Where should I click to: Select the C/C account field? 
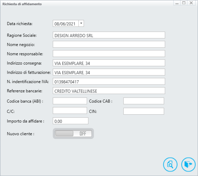(70, 110)
